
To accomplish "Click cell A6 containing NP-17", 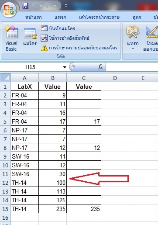I will (x=24, y=130).
